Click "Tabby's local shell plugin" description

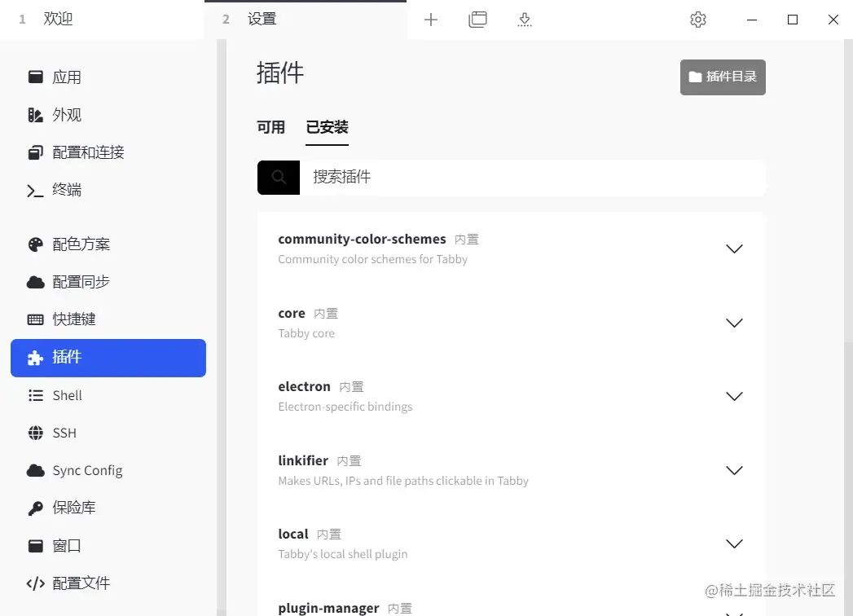tap(343, 554)
